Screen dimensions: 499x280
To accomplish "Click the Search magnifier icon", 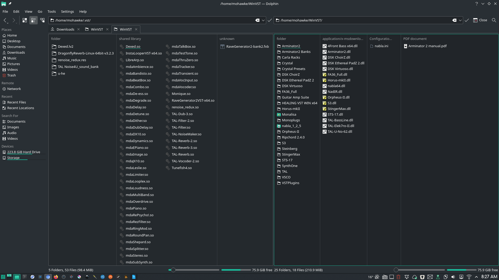I will pyautogui.click(x=494, y=20).
